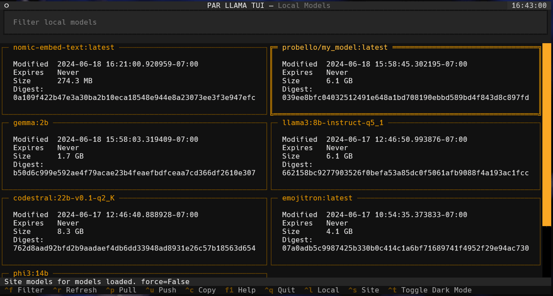Select the nomic-embed-text:latest model card
This screenshot has width=553, height=296.
[135, 81]
